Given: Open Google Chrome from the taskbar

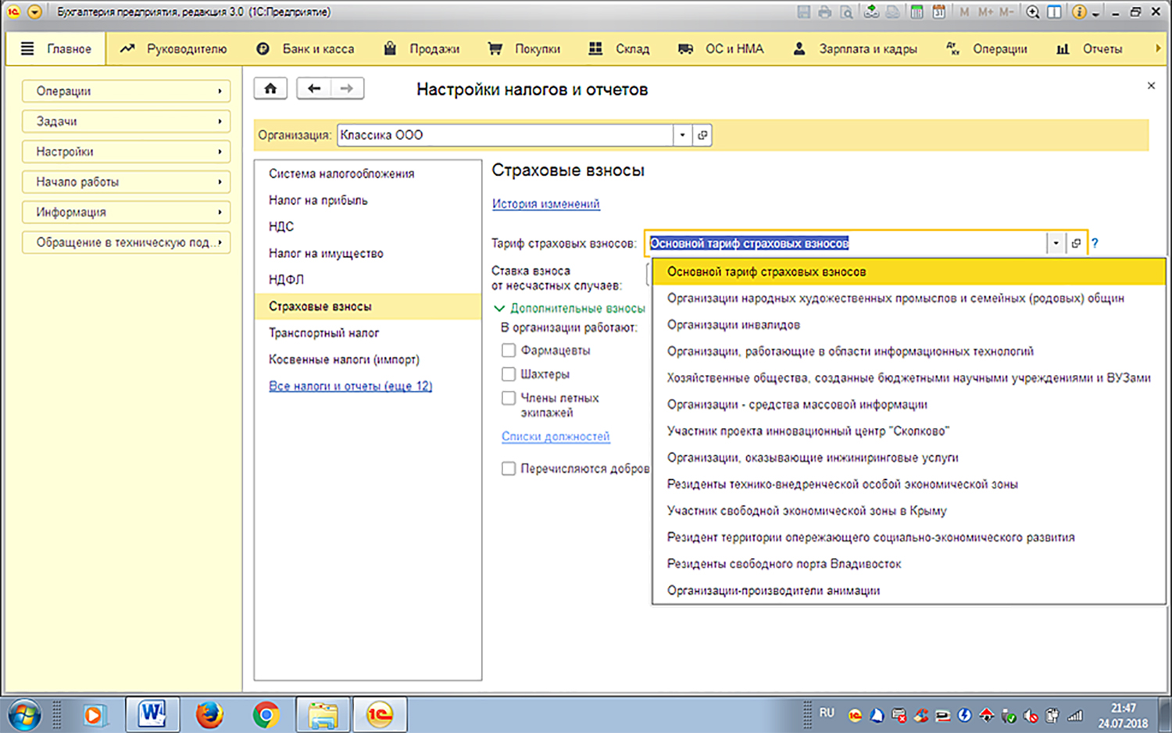Looking at the screenshot, I should point(266,714).
